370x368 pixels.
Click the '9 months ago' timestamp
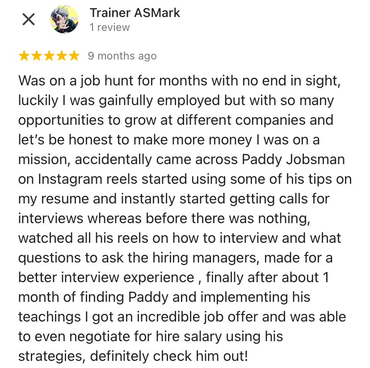tap(122, 56)
